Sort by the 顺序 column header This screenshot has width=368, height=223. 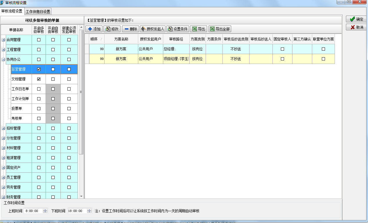pos(94,39)
